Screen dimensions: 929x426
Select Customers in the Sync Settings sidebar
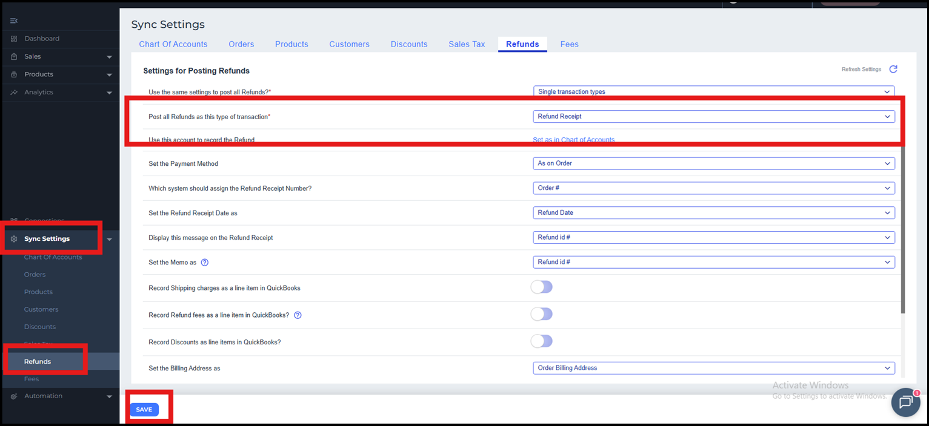(41, 309)
